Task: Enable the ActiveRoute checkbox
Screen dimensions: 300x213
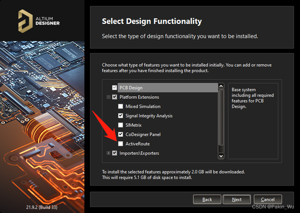Action: pos(121,144)
